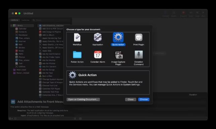
Task: Switch to the Actions tab
Action: coord(15,20)
